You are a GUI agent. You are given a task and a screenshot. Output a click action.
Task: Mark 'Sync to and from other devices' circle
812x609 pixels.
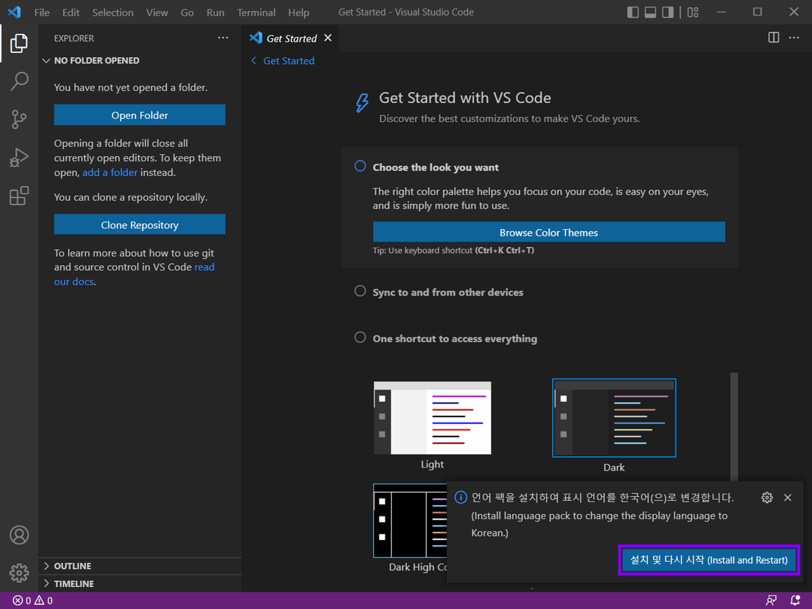coord(360,291)
